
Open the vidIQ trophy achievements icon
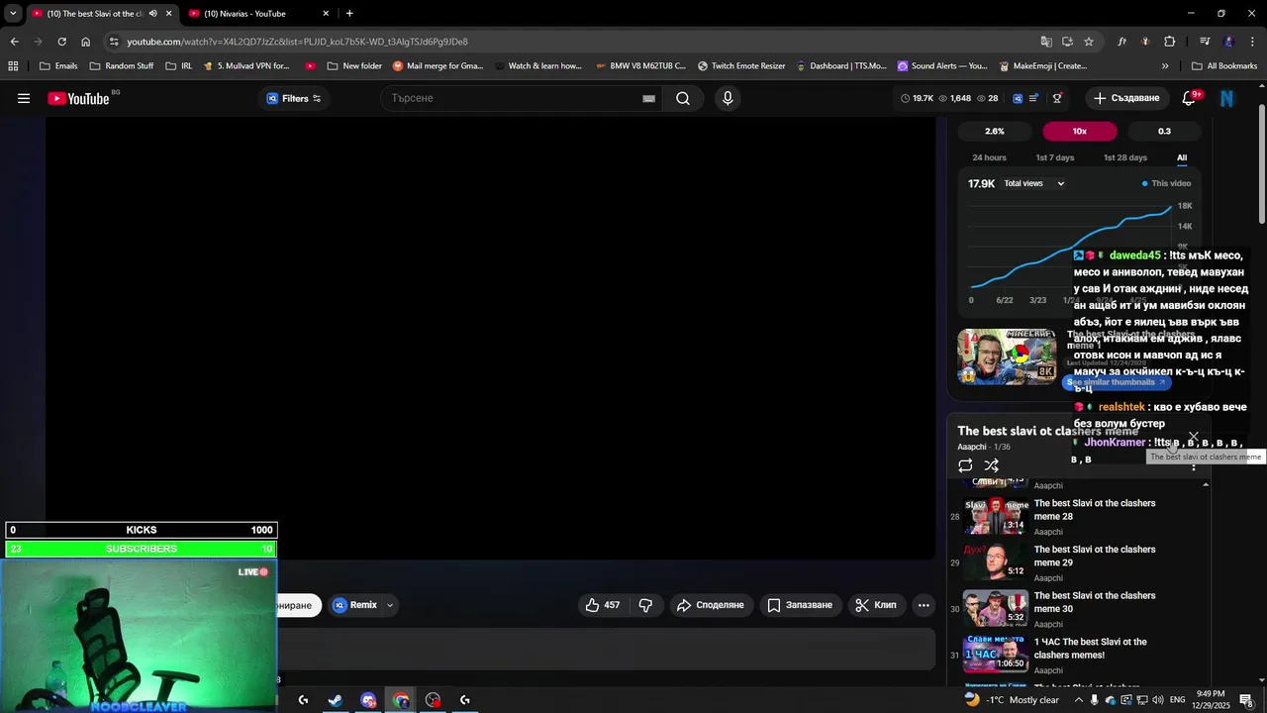click(1057, 98)
